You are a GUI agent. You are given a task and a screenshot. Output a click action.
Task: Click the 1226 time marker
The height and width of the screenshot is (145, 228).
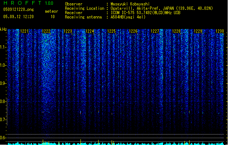pos(133,31)
